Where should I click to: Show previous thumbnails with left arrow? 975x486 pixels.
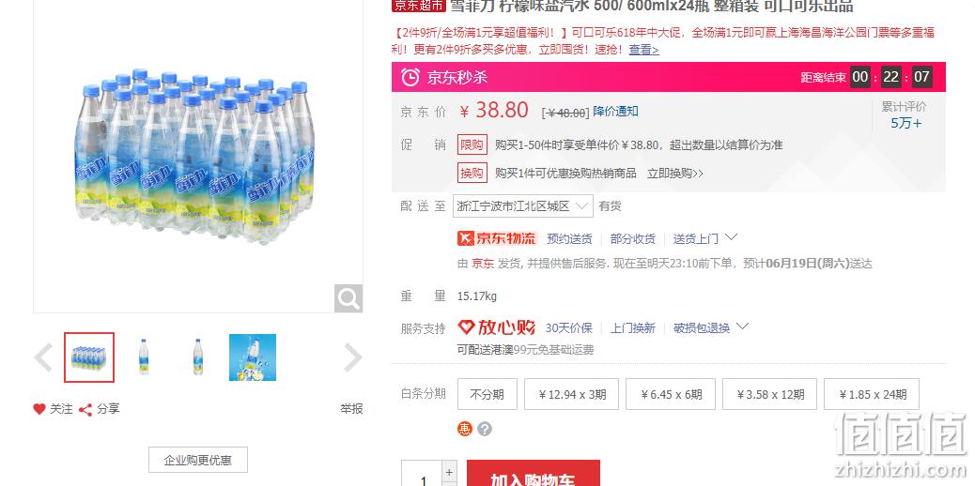[43, 357]
